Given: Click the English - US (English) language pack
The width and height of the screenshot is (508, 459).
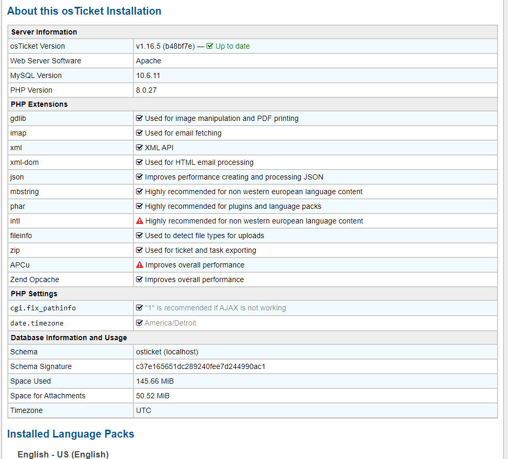Looking at the screenshot, I should click(63, 454).
